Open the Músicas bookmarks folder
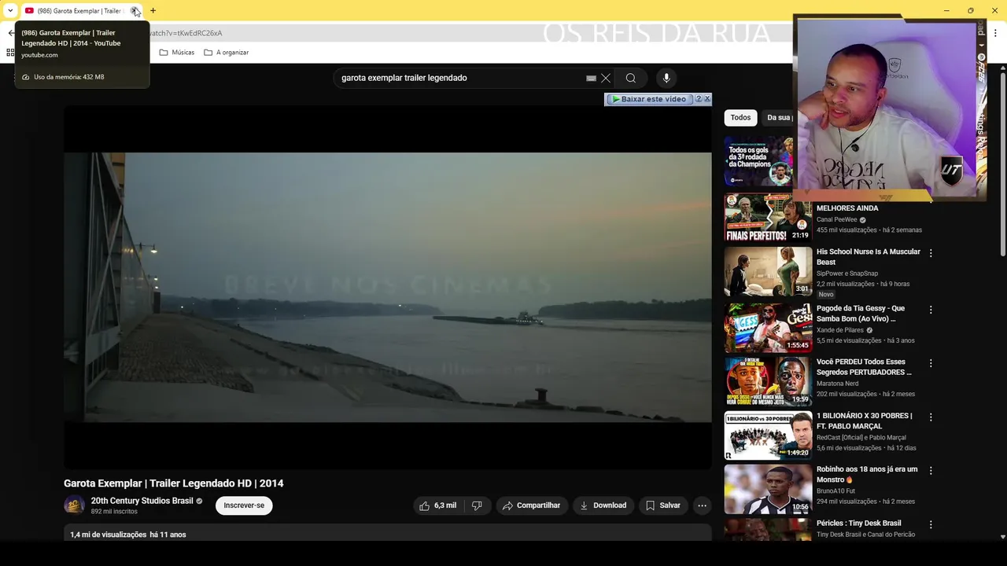The height and width of the screenshot is (566, 1007). [x=176, y=53]
